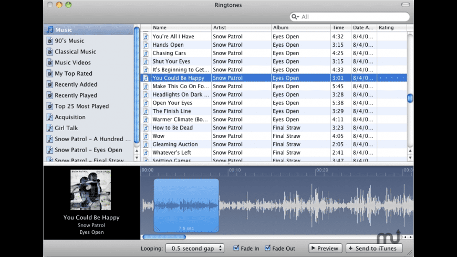
Task: Click the Girl Talk playlist note icon
Action: tap(50, 128)
